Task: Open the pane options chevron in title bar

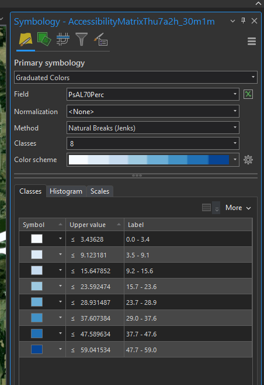Action: pos(232,21)
